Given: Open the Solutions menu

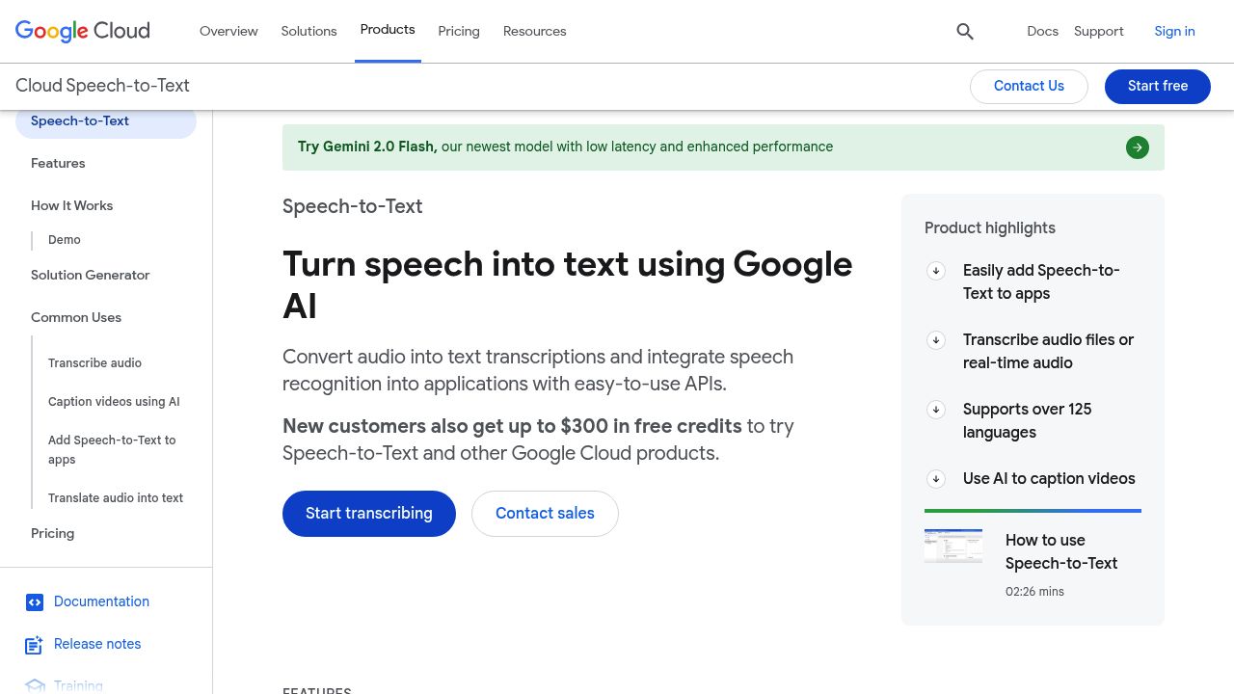Looking at the screenshot, I should coord(308,31).
